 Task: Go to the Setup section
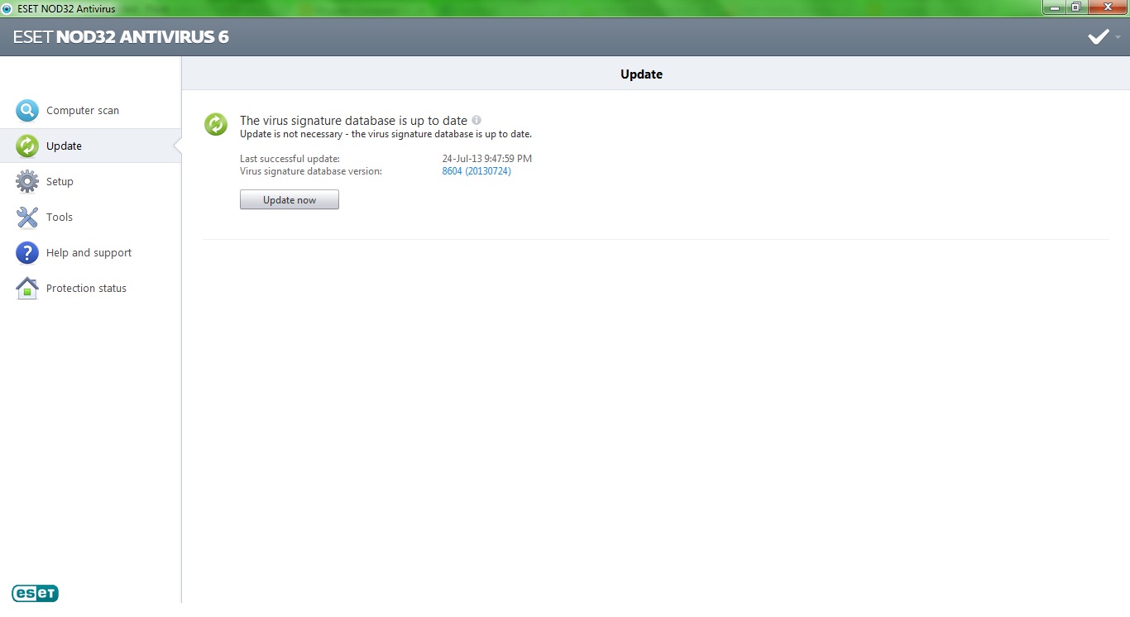click(60, 181)
